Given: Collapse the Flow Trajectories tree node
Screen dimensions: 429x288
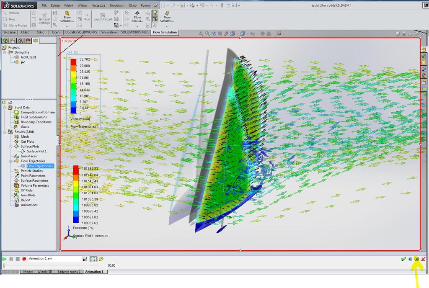Looking at the screenshot, I should pyautogui.click(x=11, y=161).
